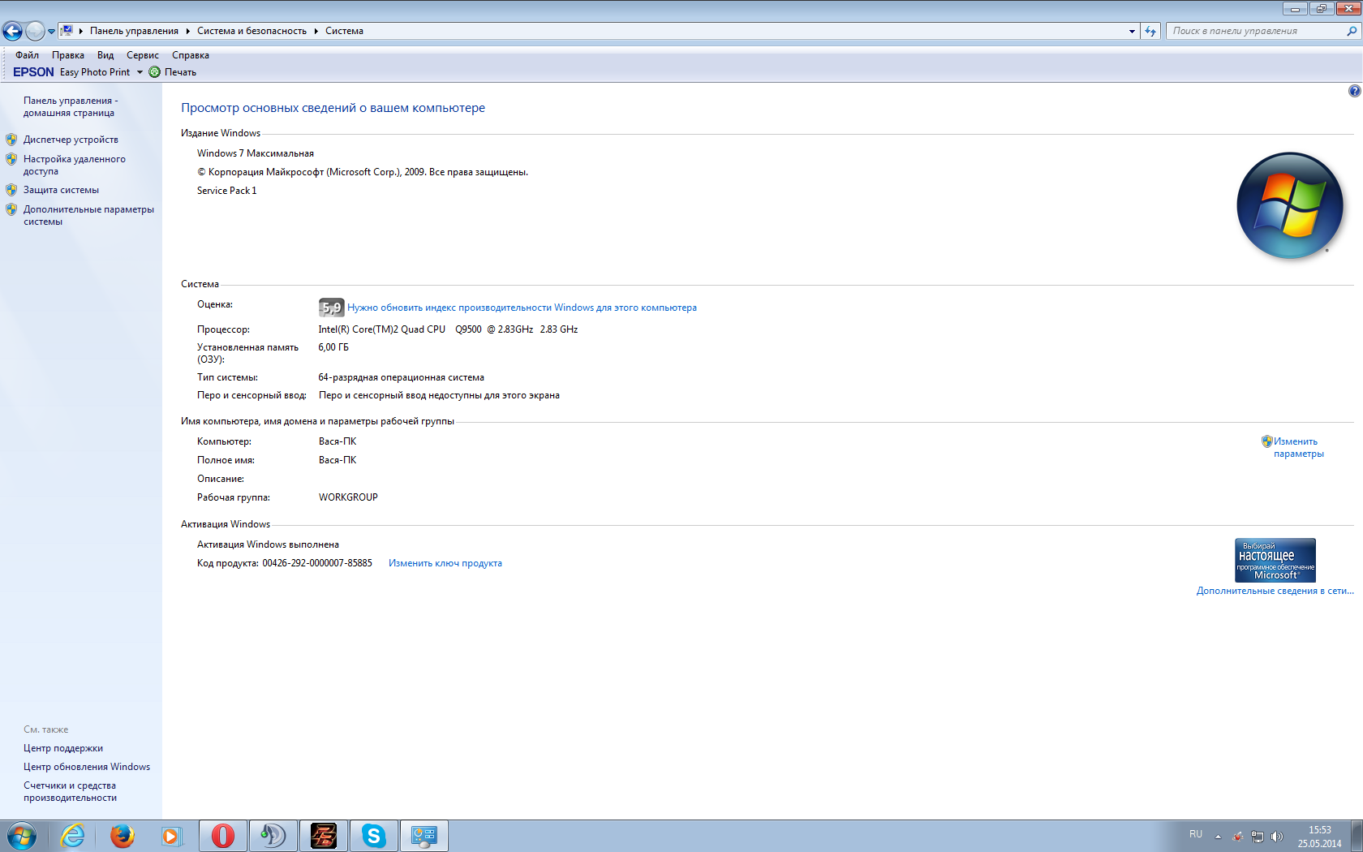The width and height of the screenshot is (1363, 852).
Task: Open the help question mark icon
Action: point(1354,91)
